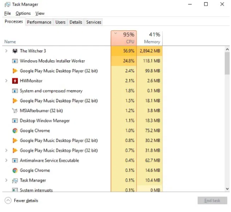Click the 99.8 MB memory value
The width and height of the screenshot is (231, 212).
click(x=153, y=71)
